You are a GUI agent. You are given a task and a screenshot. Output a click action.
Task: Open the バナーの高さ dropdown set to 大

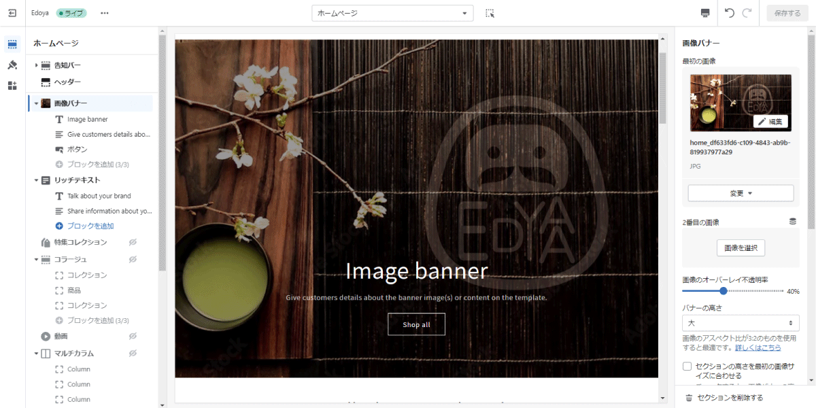pos(741,323)
